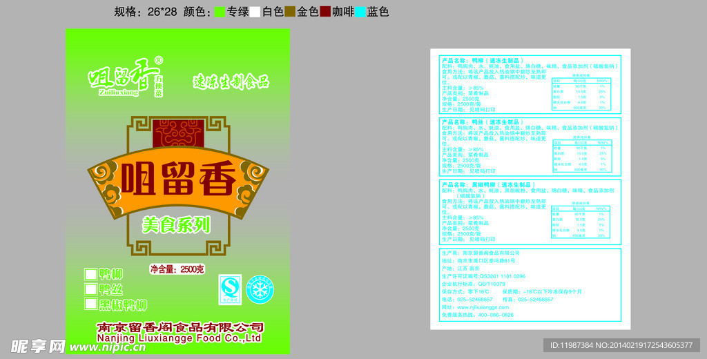Click 传真：025-52468857 text

(528, 300)
